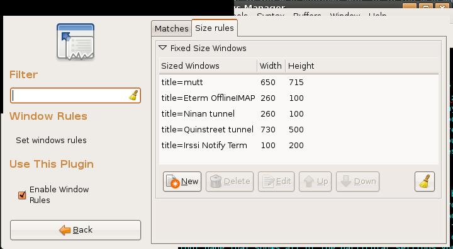
Task: Go Back to the plugin list
Action: pos(75,230)
